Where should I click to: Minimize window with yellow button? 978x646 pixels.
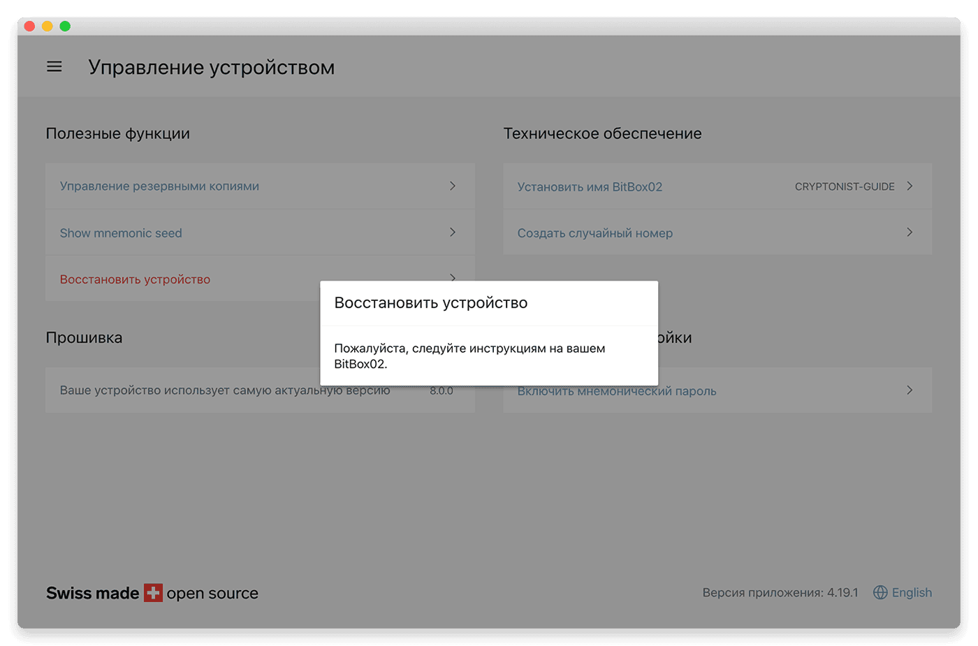(x=47, y=26)
